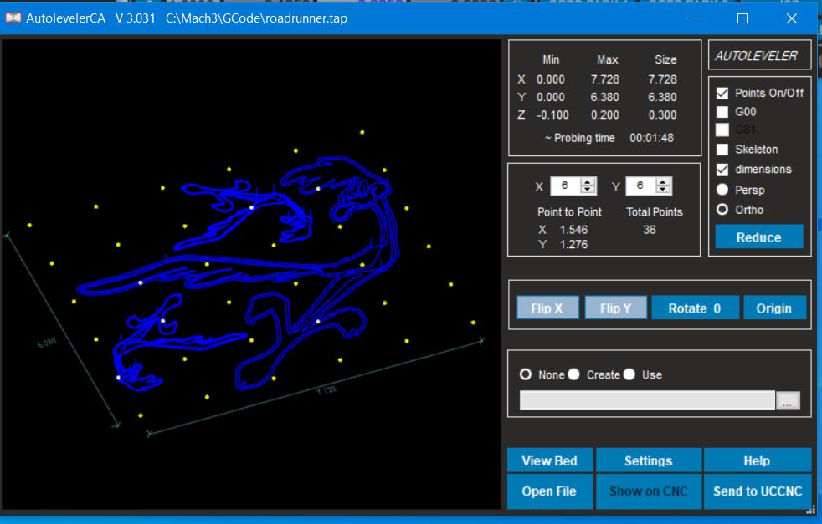Maximize the AutolevelerCA window
822x524 pixels.
[742, 18]
